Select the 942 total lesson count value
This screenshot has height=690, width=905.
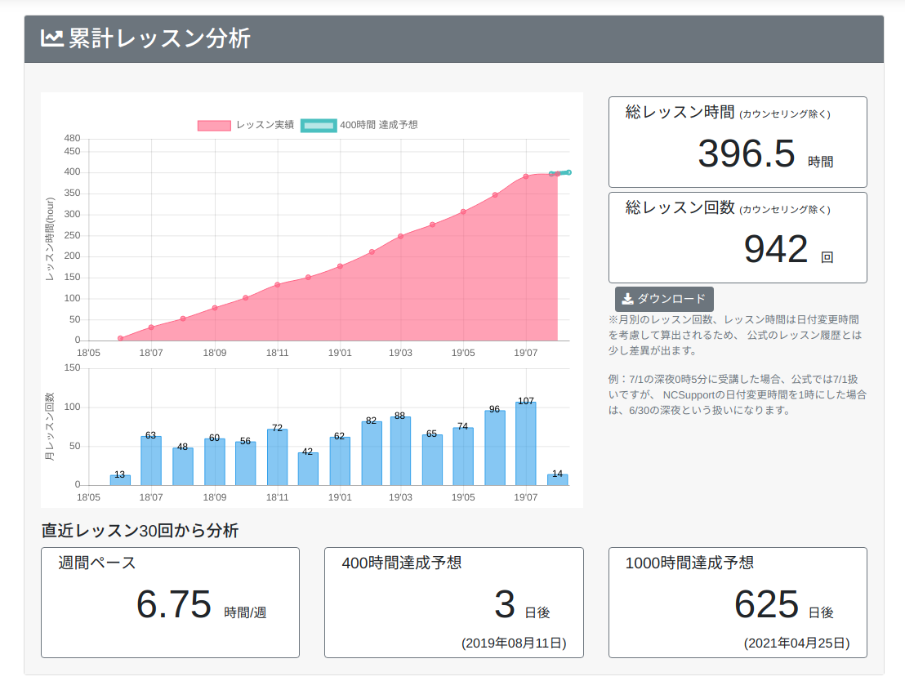coord(776,249)
